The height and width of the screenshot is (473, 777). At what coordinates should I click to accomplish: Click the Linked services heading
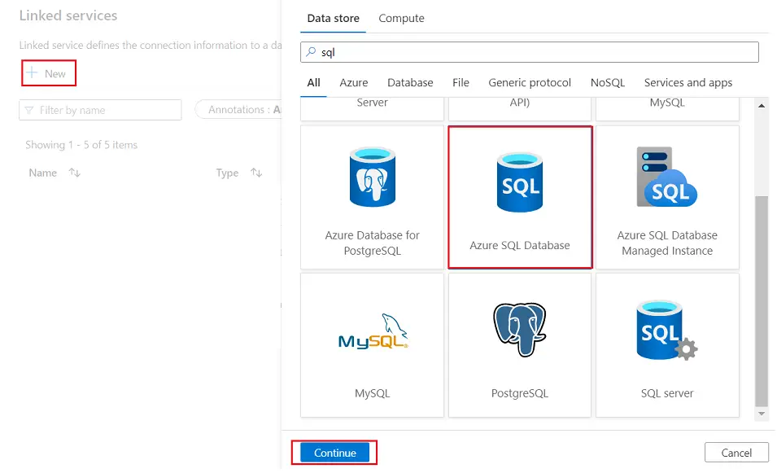tap(68, 15)
